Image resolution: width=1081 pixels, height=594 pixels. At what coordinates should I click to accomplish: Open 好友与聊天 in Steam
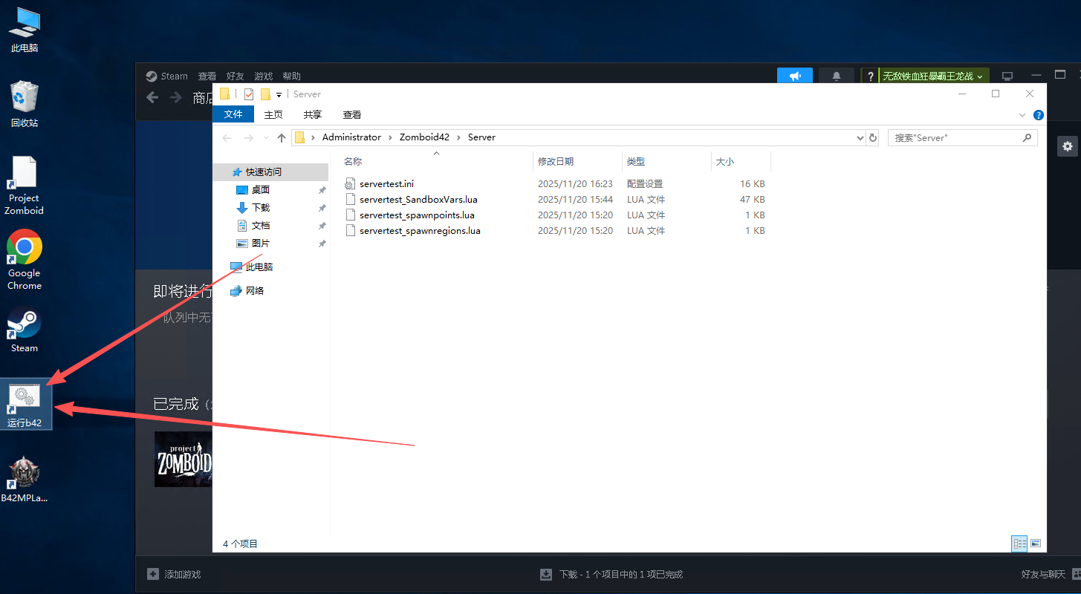pos(1043,574)
